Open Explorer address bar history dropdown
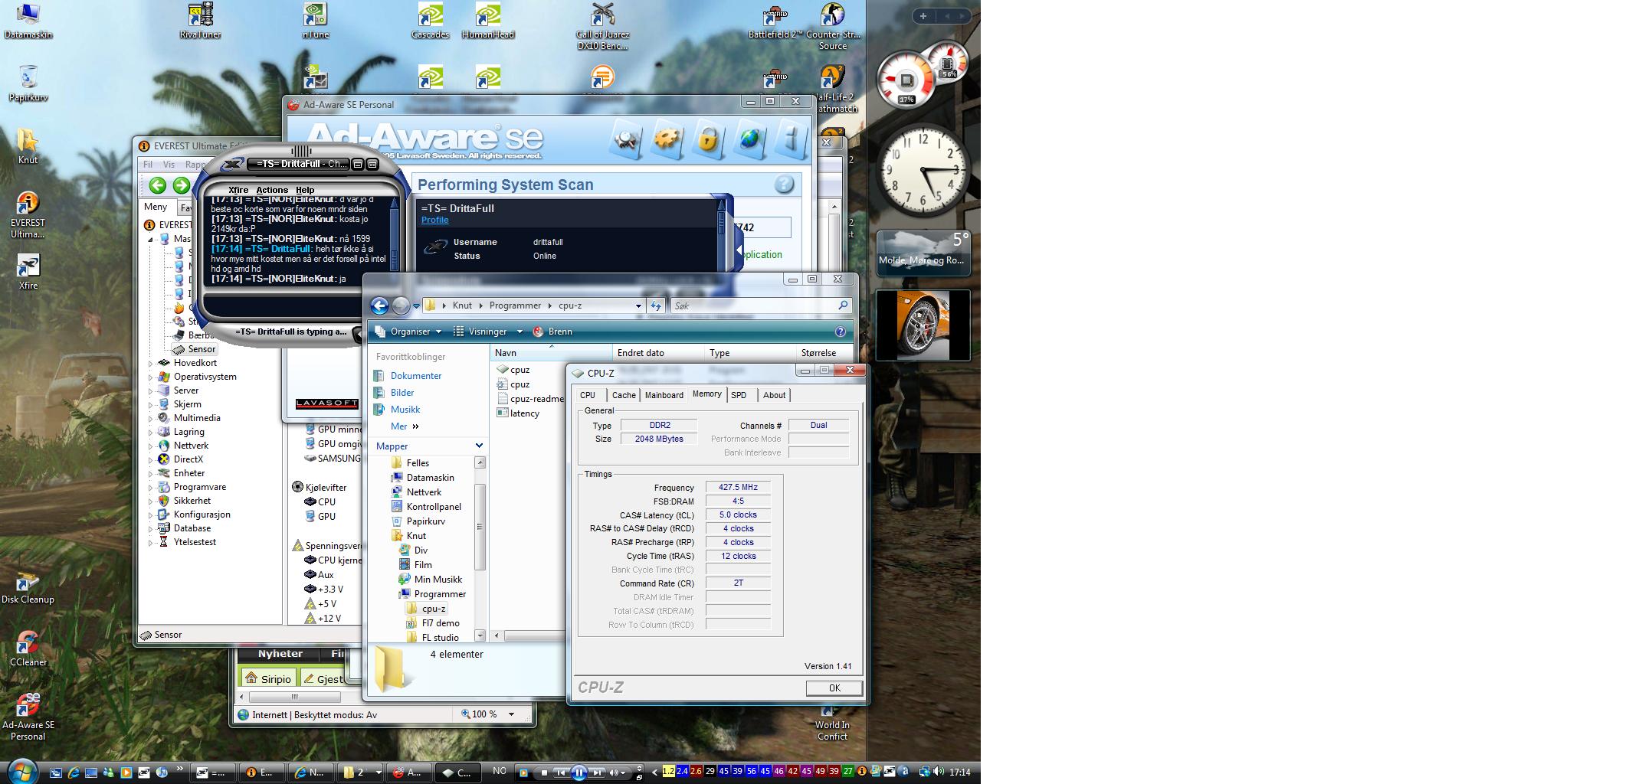Image resolution: width=1652 pixels, height=784 pixels. (638, 305)
